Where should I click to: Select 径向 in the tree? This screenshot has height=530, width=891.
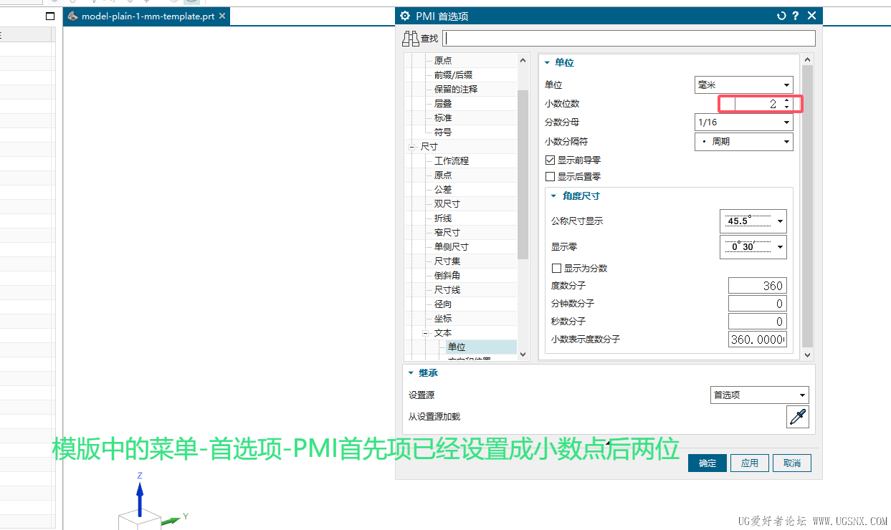click(x=443, y=304)
